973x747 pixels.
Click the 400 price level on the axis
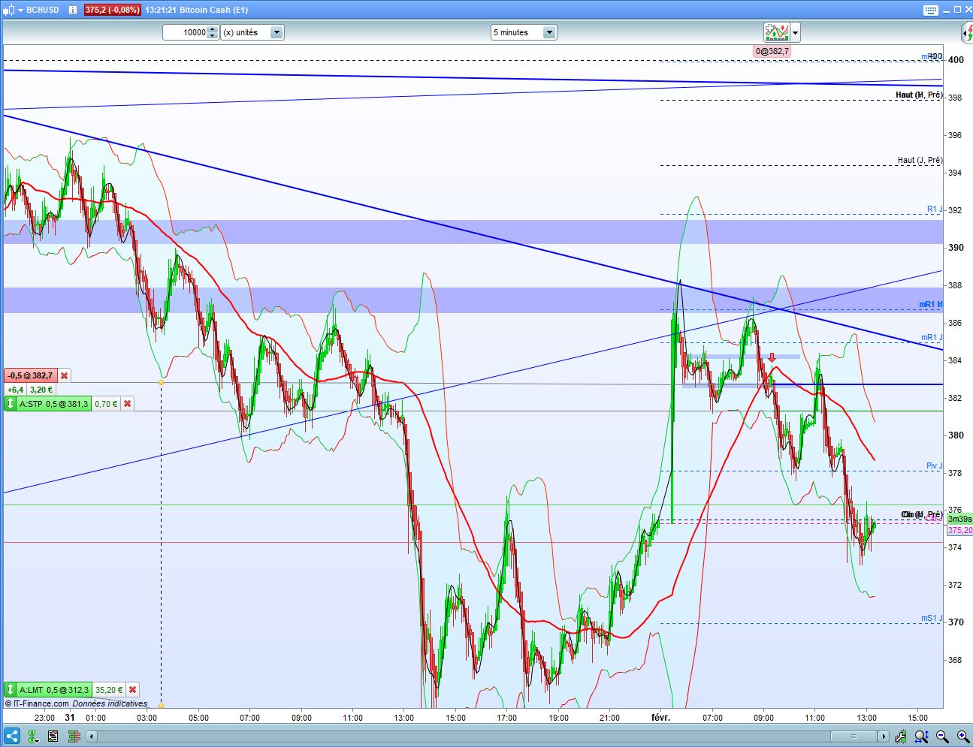coord(956,60)
